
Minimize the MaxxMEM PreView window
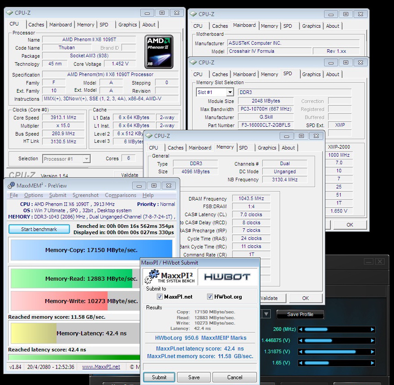139,186
